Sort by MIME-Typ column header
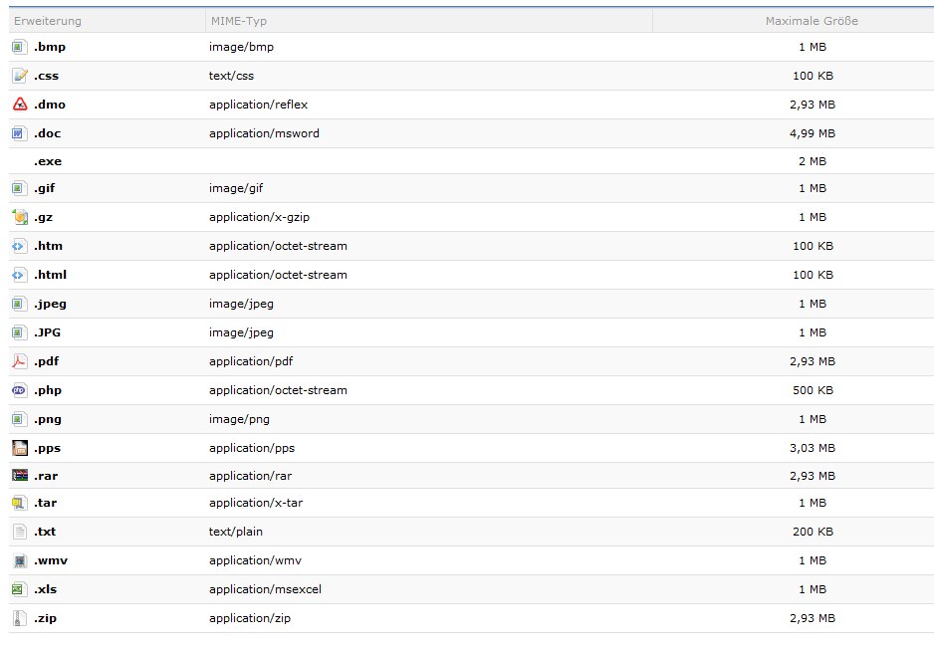 pyautogui.click(x=238, y=21)
